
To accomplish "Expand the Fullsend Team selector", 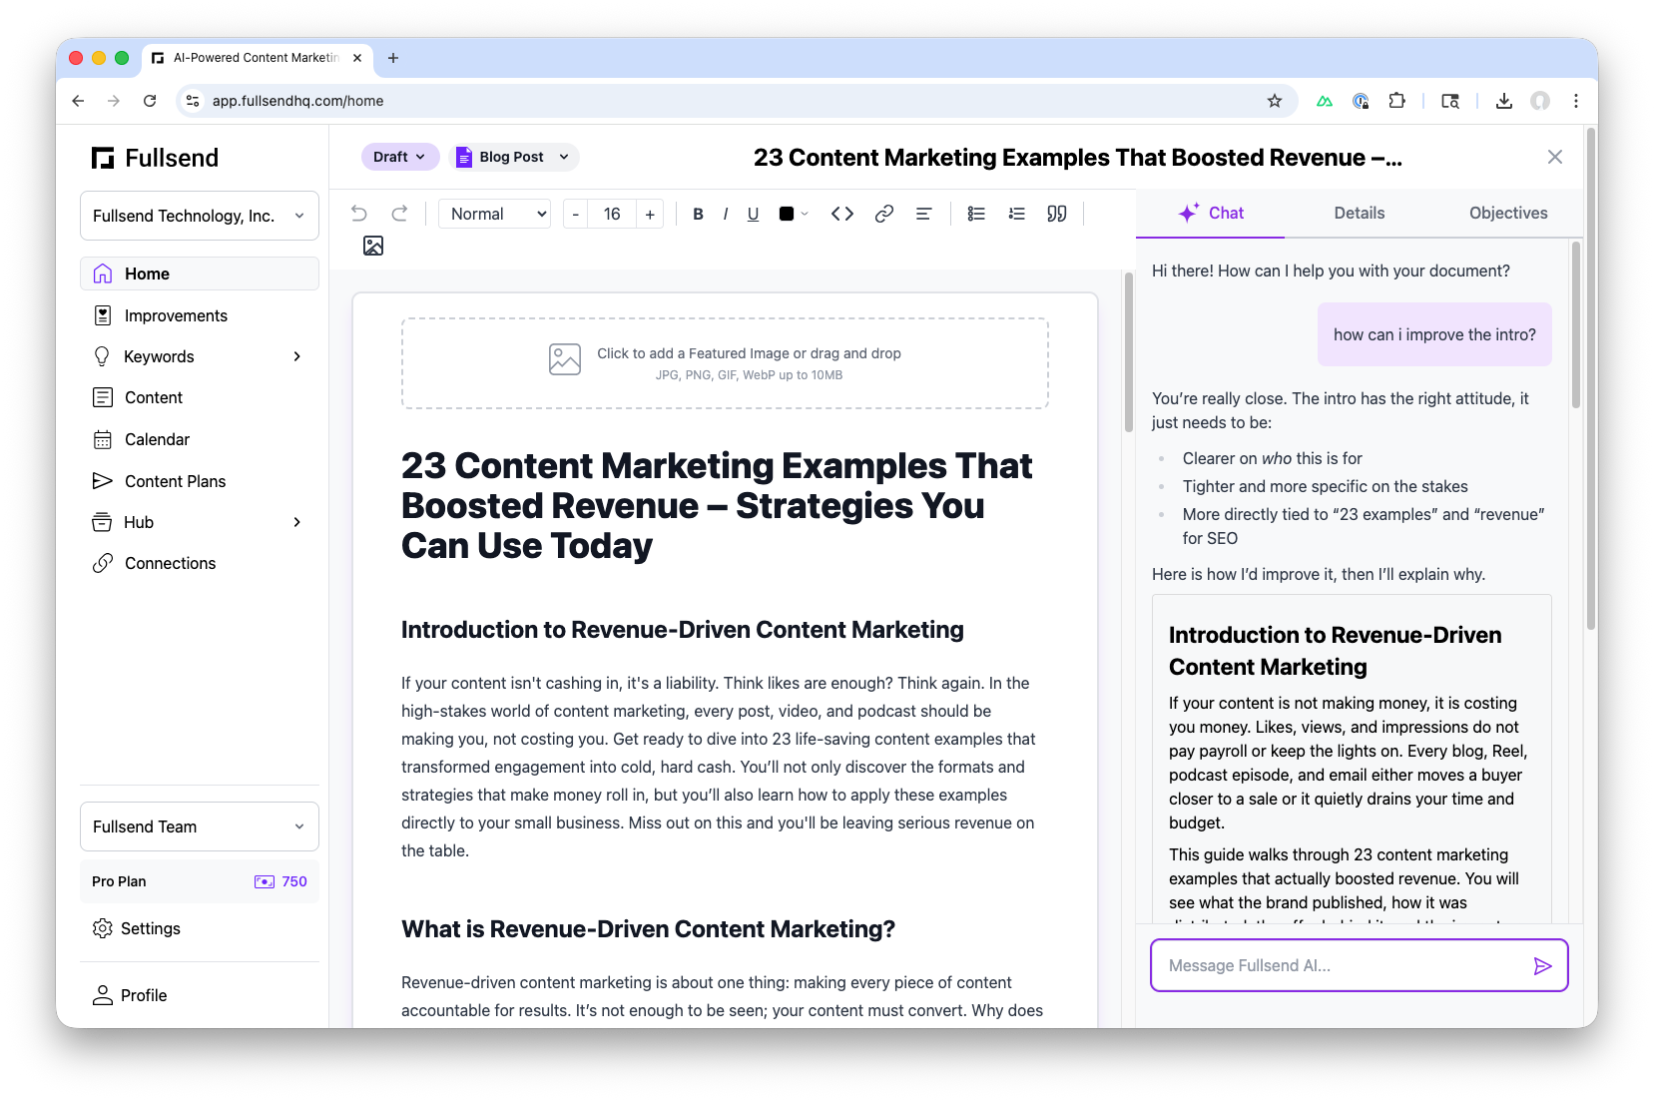I will 199,826.
